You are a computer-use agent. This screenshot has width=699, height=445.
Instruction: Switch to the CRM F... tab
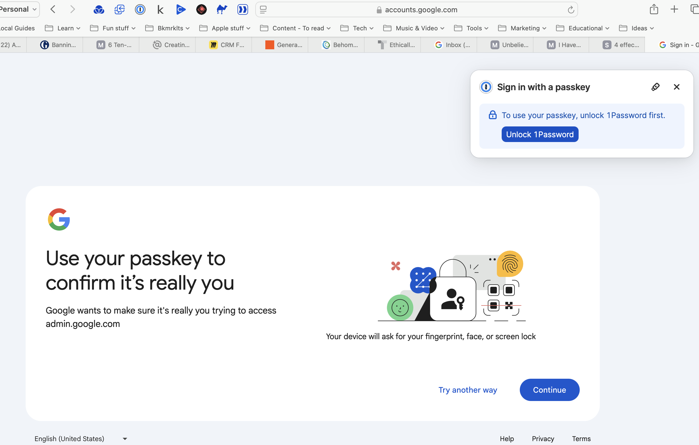[x=224, y=45]
